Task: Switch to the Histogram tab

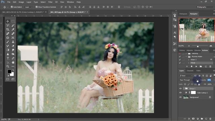Action: click(x=183, y=14)
